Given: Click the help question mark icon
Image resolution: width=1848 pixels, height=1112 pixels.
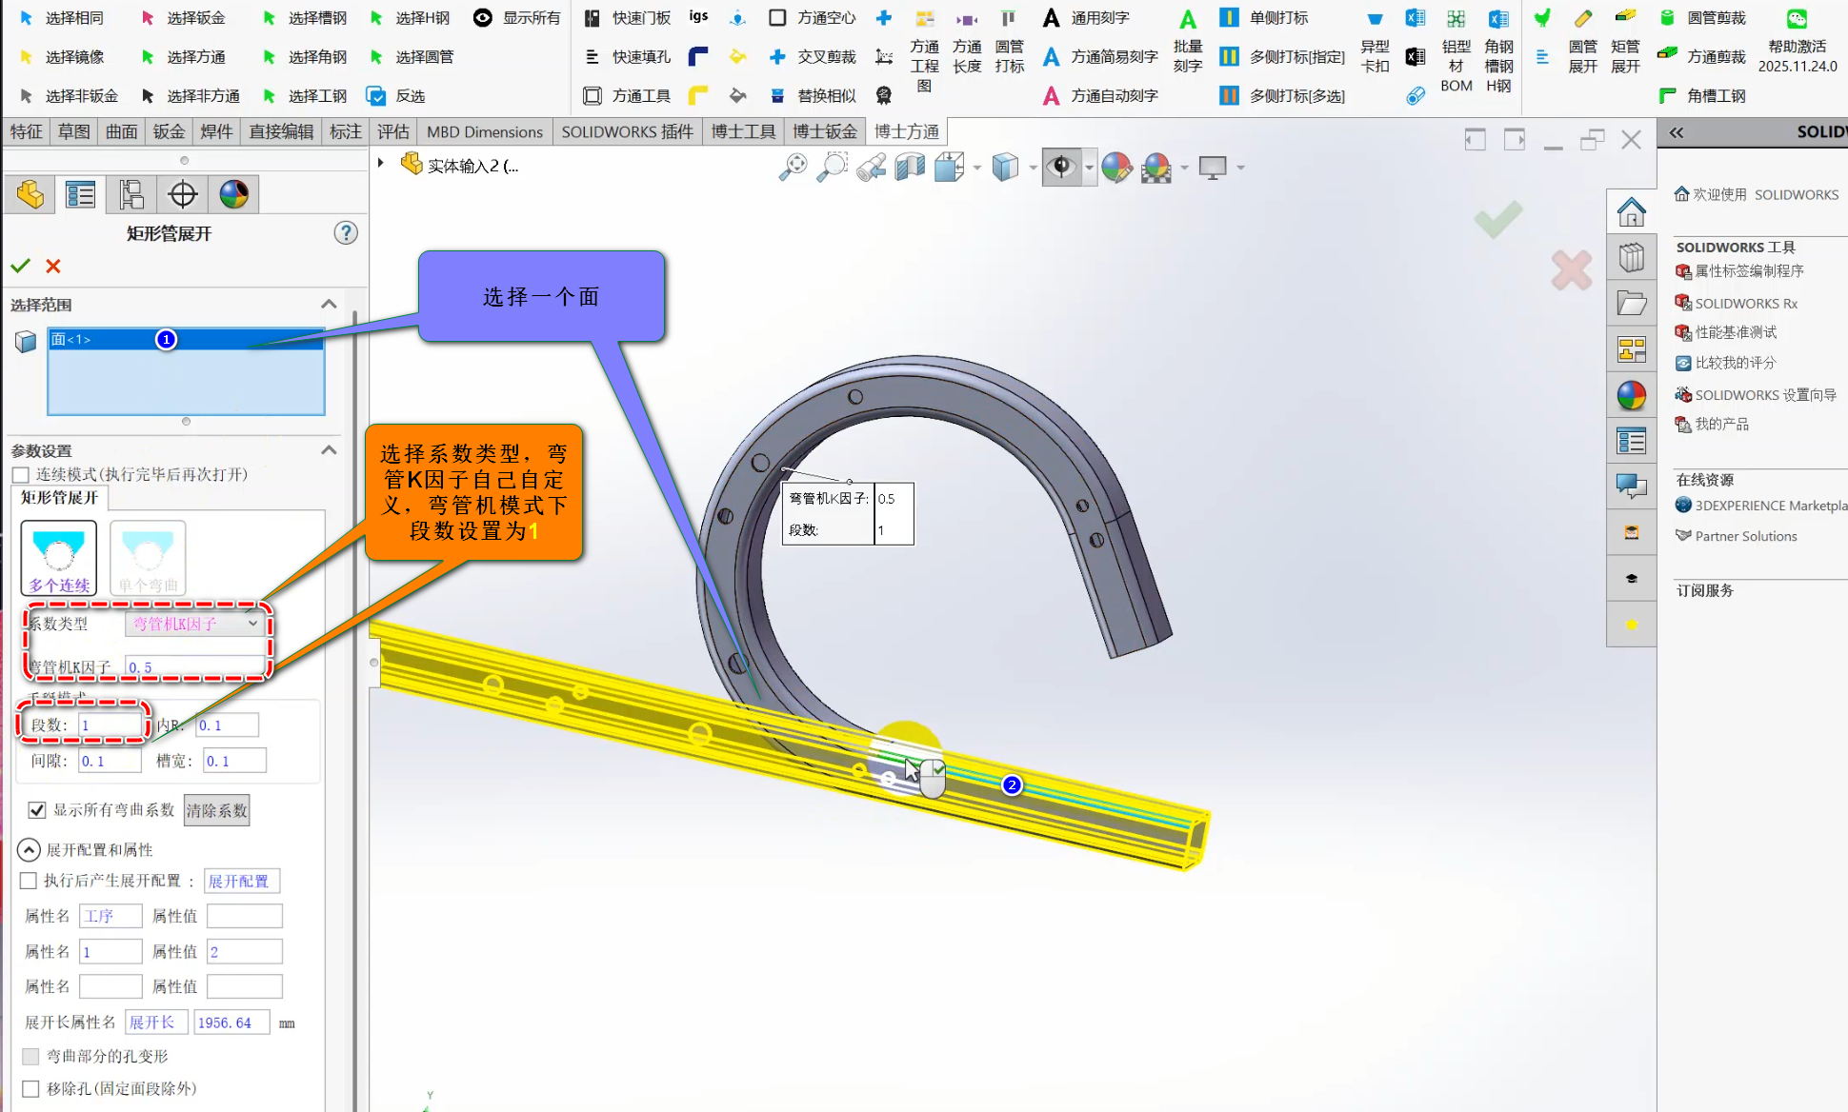Looking at the screenshot, I should click(x=346, y=233).
